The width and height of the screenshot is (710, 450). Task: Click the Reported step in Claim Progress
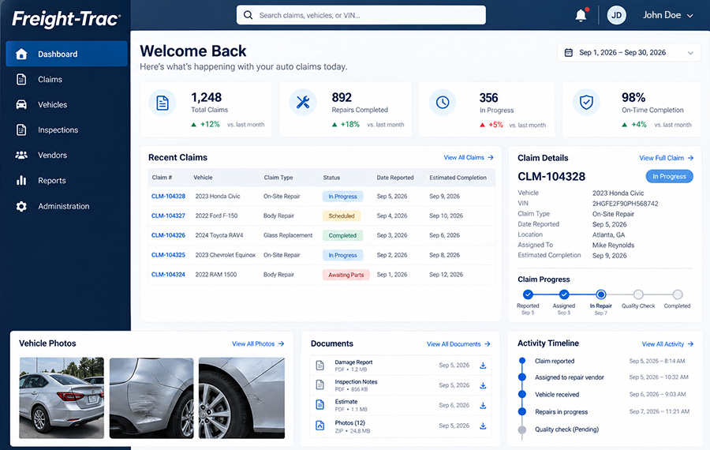(528, 294)
